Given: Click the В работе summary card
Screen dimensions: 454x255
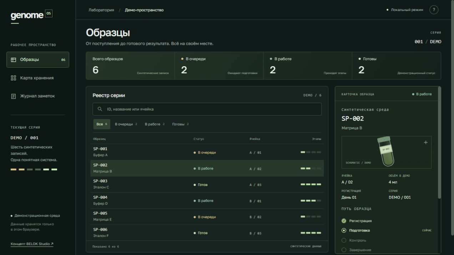Looking at the screenshot, I should (308, 66).
